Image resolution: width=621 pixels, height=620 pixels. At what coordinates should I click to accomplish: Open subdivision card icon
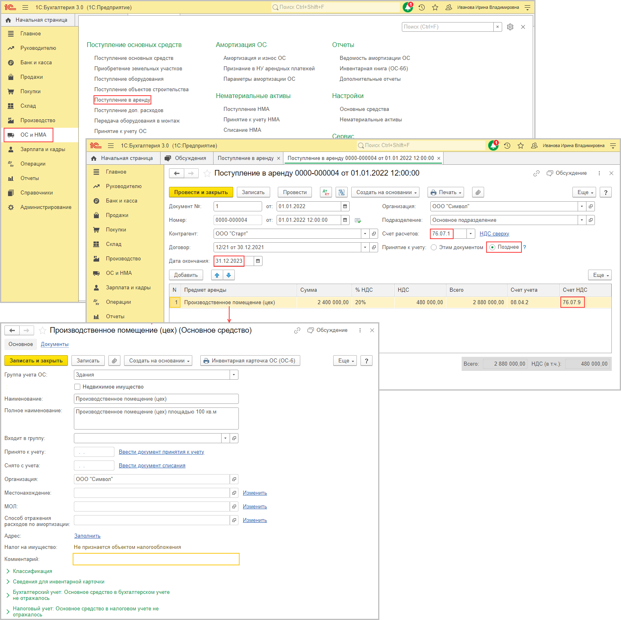[590, 220]
